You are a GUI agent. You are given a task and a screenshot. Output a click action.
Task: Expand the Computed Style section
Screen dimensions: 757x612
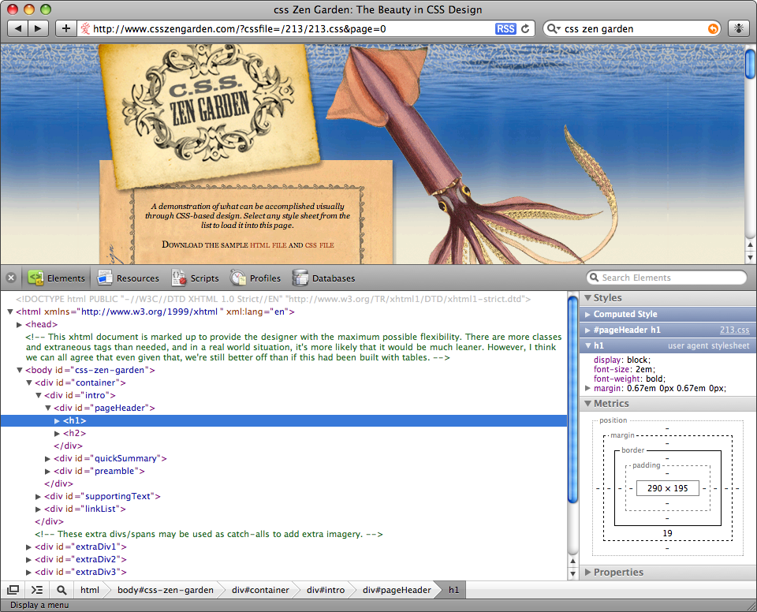pyautogui.click(x=587, y=314)
